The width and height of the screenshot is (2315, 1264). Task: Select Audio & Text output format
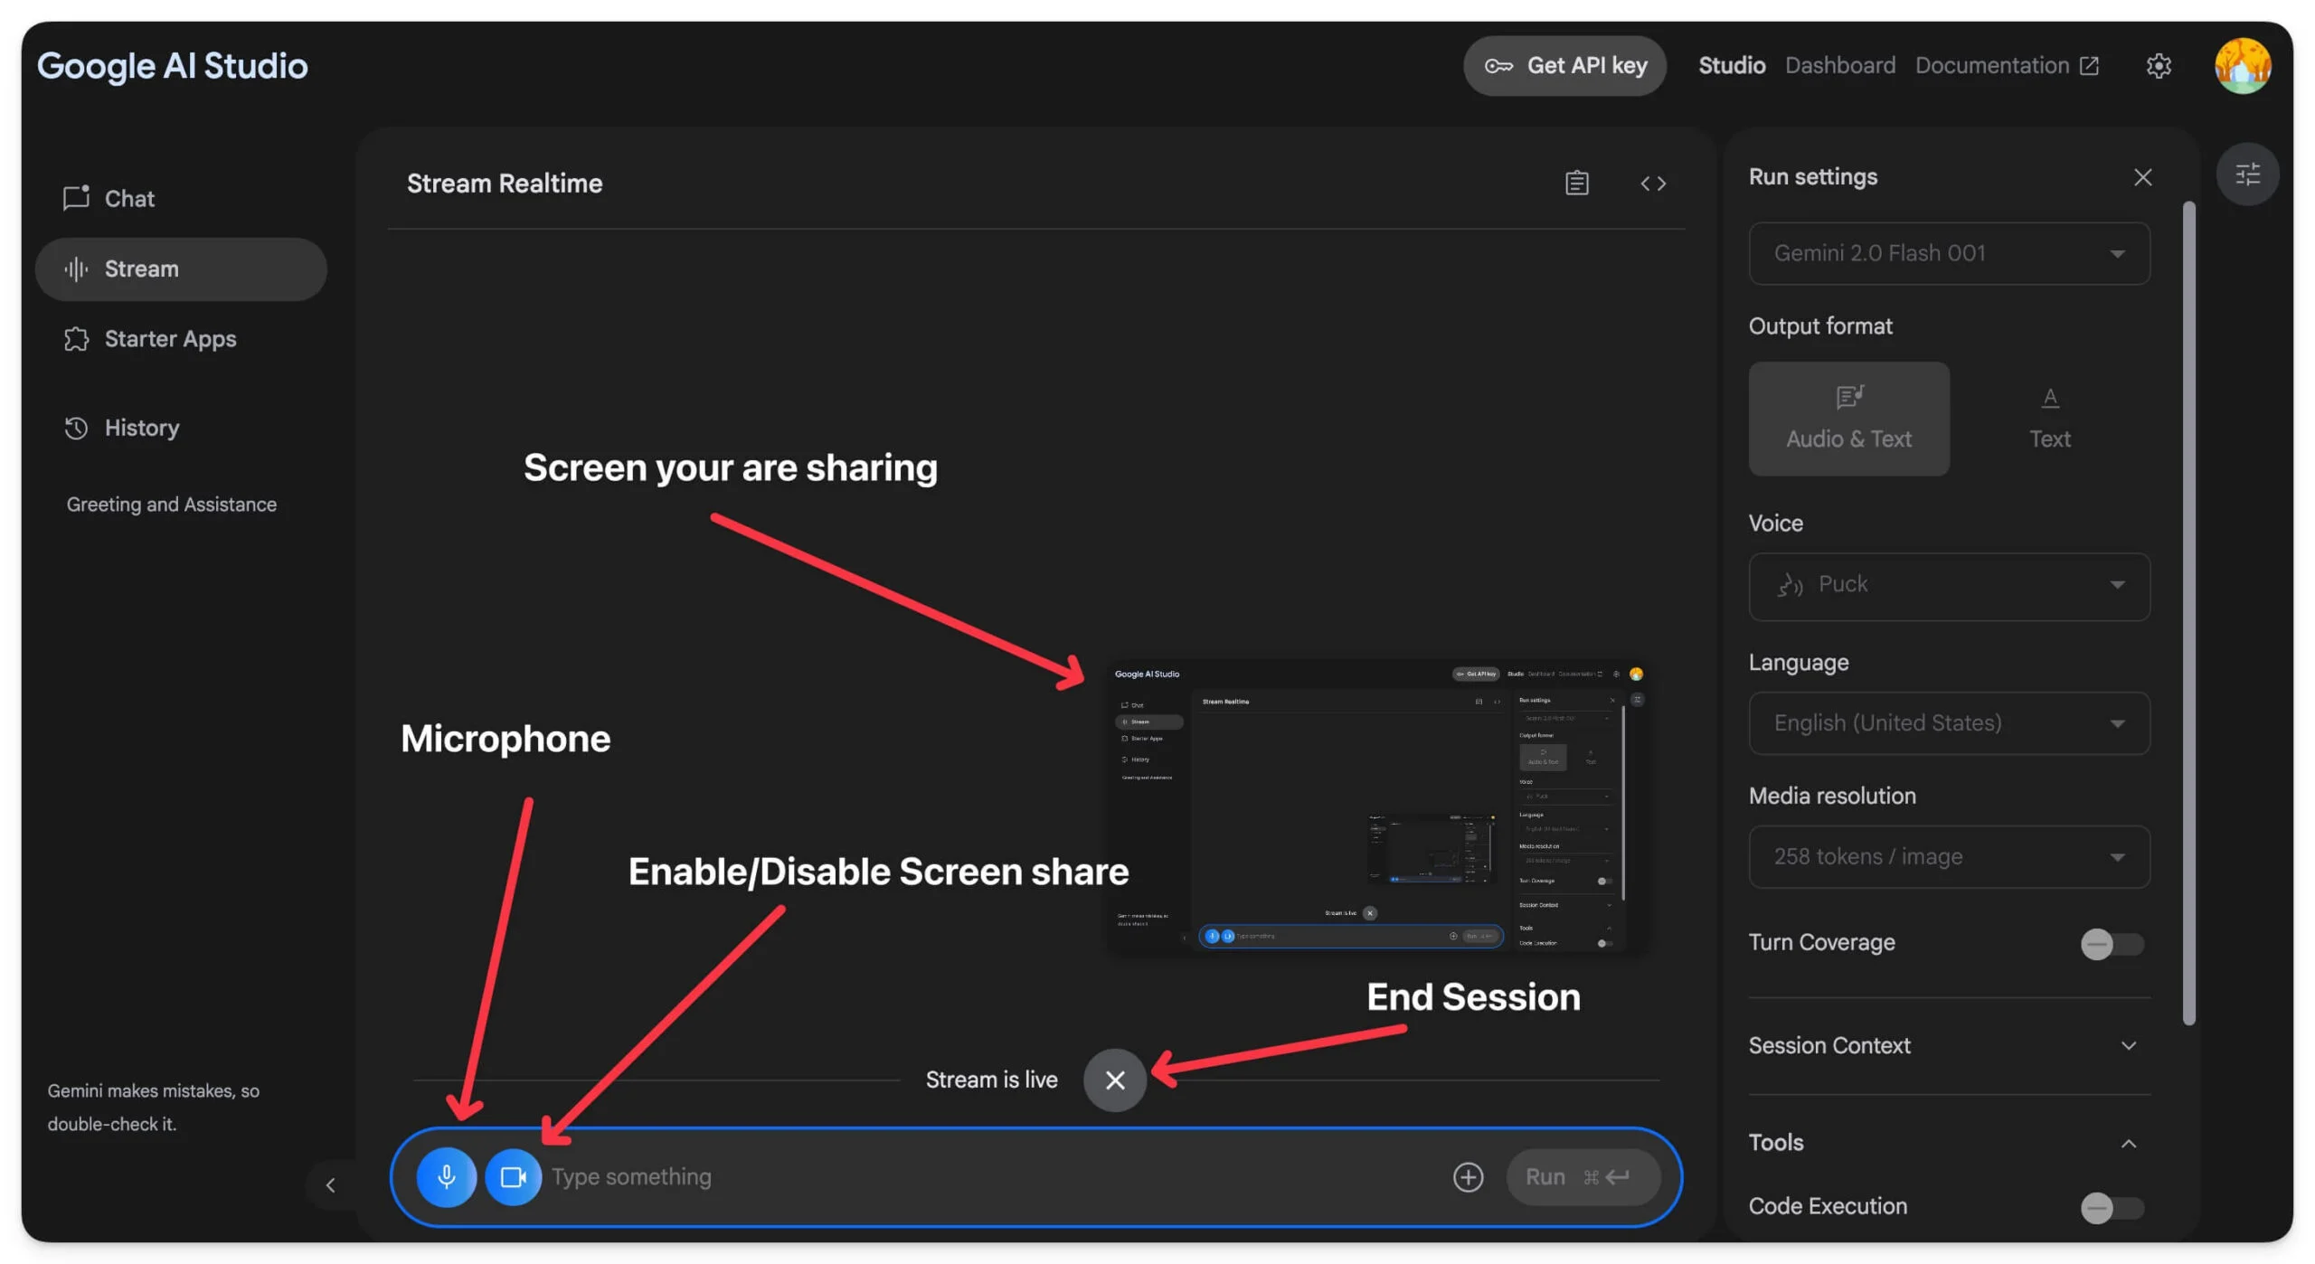(1848, 419)
